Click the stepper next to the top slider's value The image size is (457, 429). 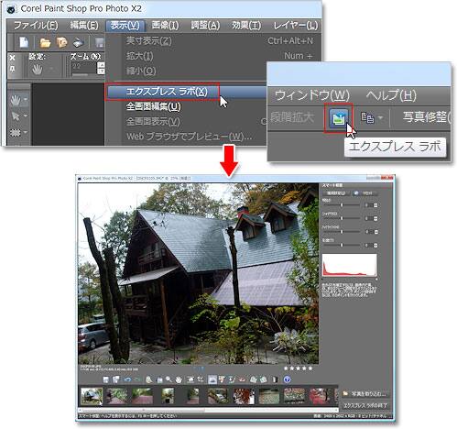375,205
